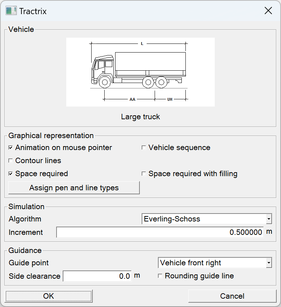Select the Side clearance input field

[x=97, y=276]
